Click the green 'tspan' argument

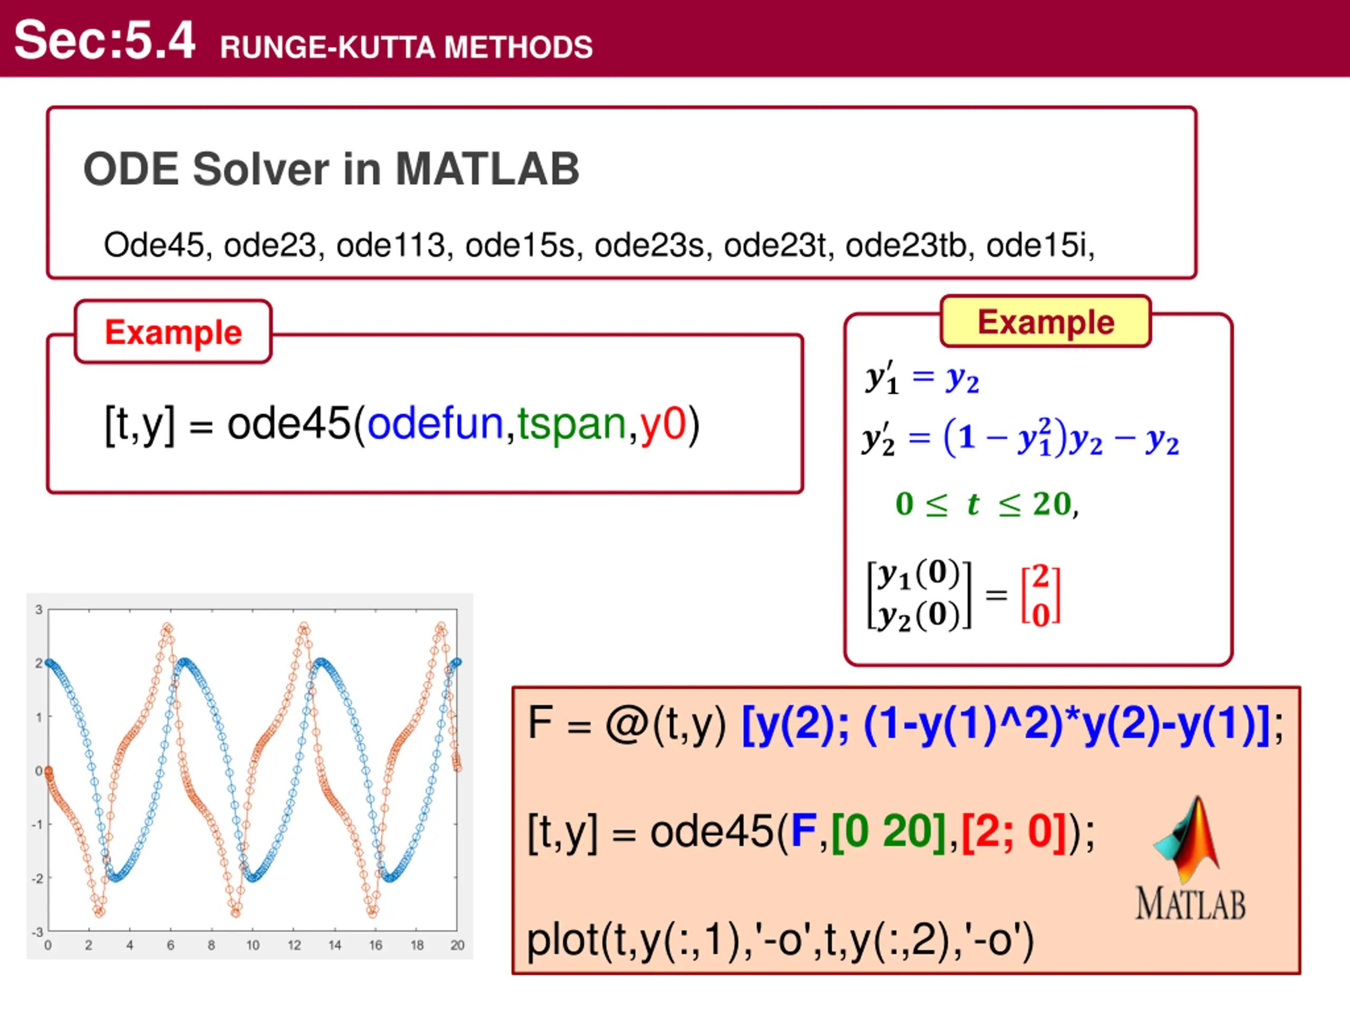pos(572,424)
